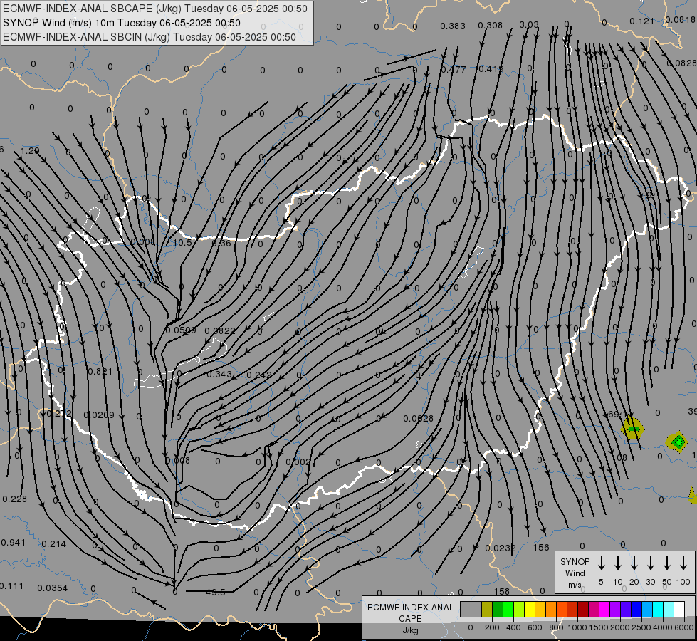
Task: Pick the dark green CAPE legend swatch
Action: click(x=498, y=610)
